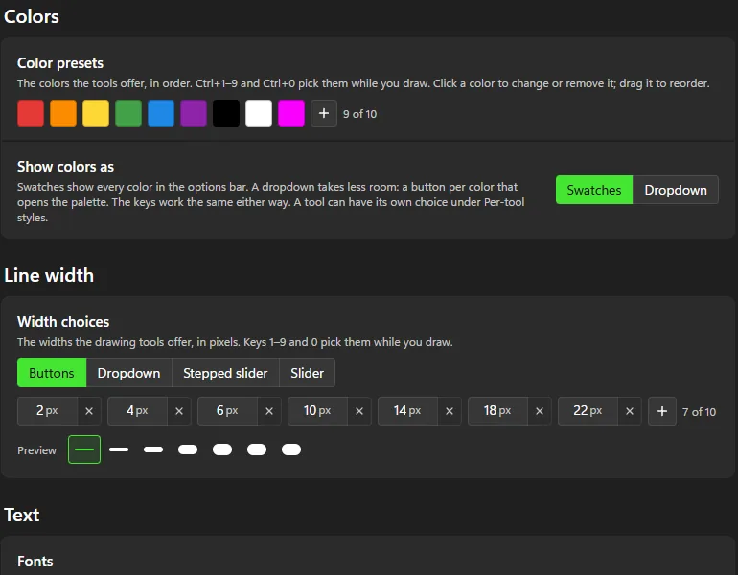Click the 'Fonts' heading

[x=35, y=562]
